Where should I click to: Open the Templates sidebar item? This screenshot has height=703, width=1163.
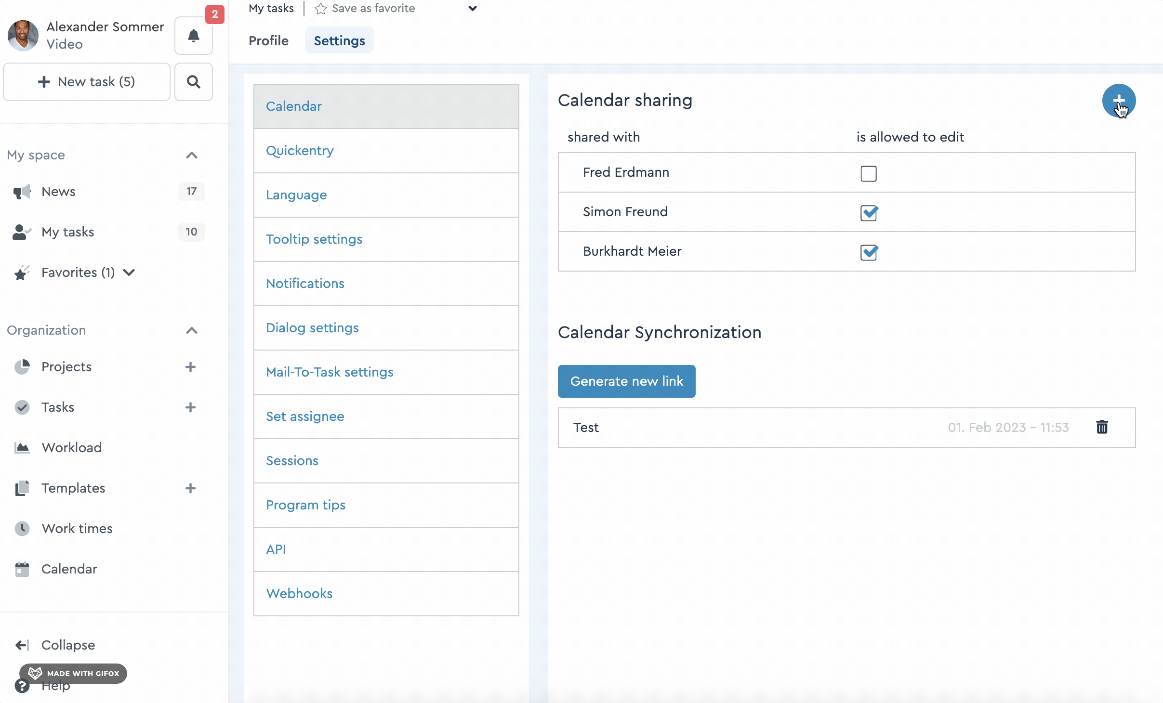[73, 488]
